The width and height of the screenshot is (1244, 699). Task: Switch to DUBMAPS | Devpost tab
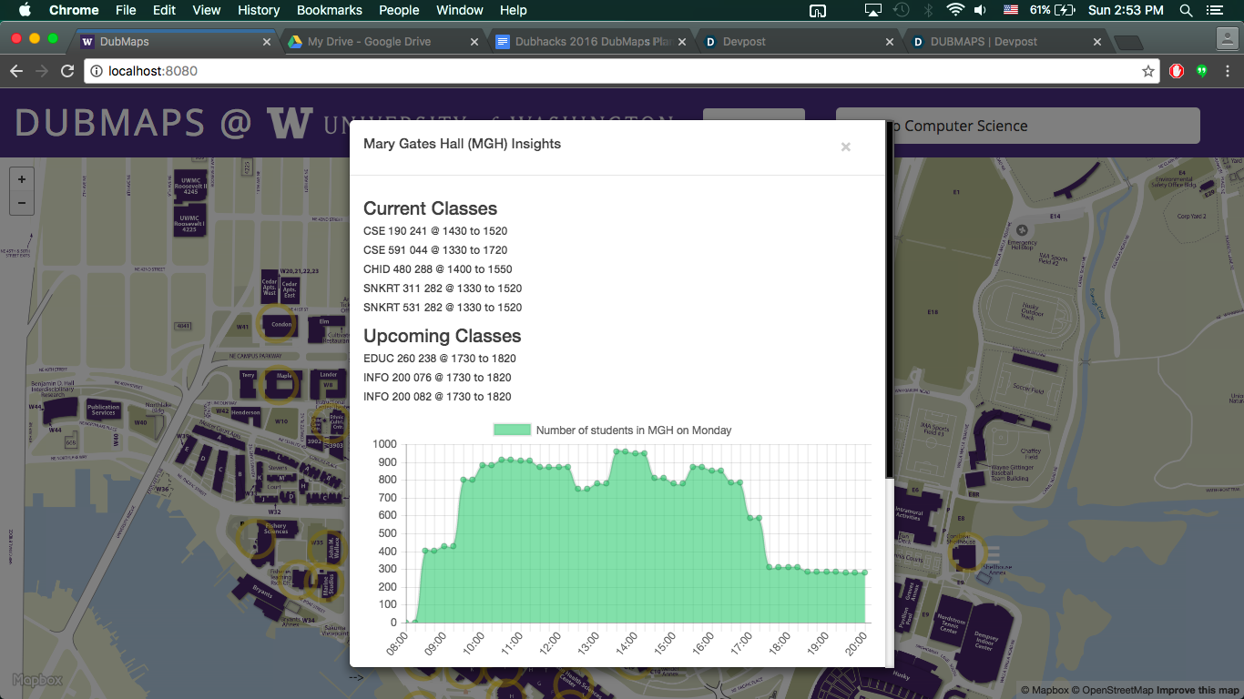pyautogui.click(x=1006, y=42)
